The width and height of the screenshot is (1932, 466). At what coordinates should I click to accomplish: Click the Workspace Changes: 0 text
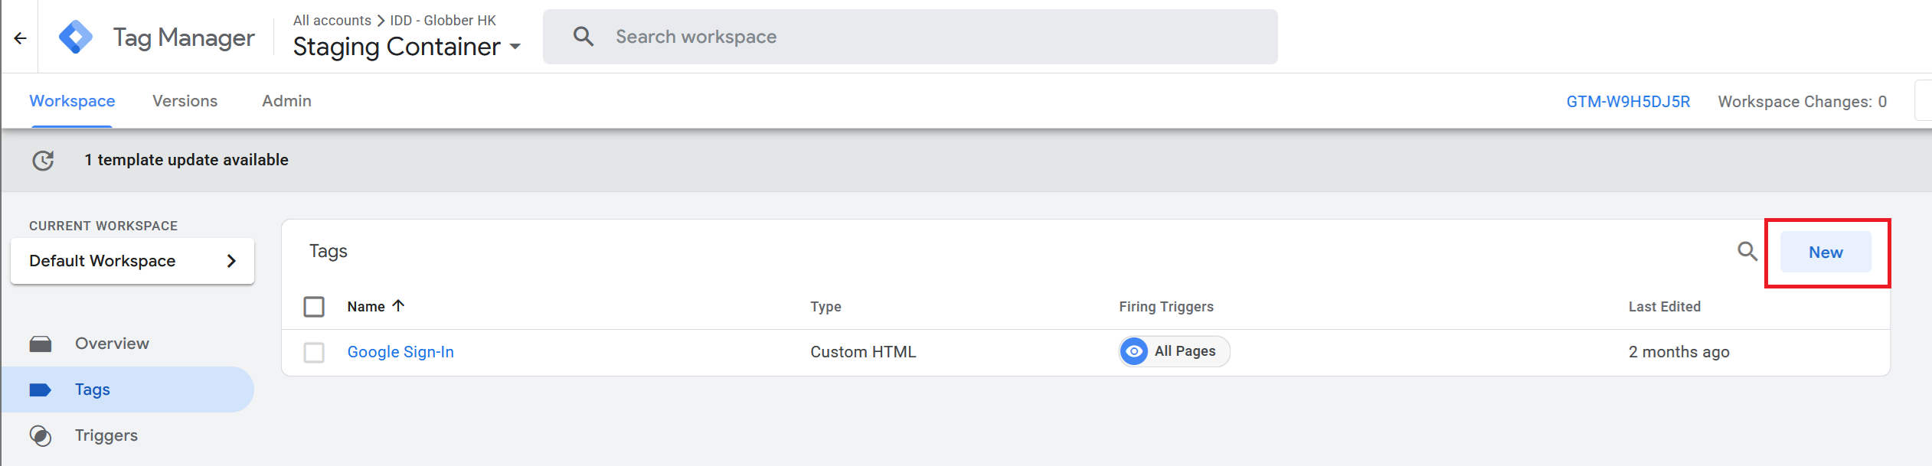(1802, 102)
